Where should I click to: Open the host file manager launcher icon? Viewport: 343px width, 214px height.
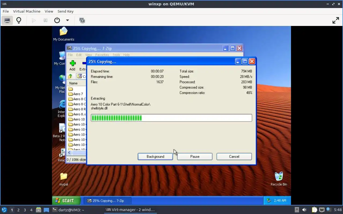39,210
